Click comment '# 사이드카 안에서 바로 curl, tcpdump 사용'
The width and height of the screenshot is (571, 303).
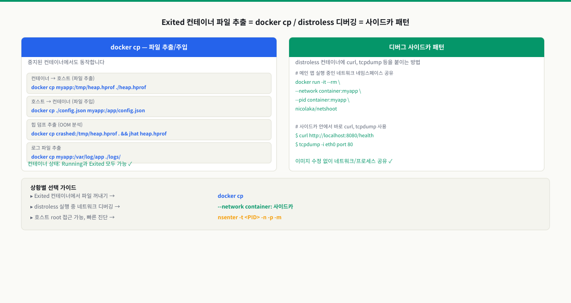point(341,127)
